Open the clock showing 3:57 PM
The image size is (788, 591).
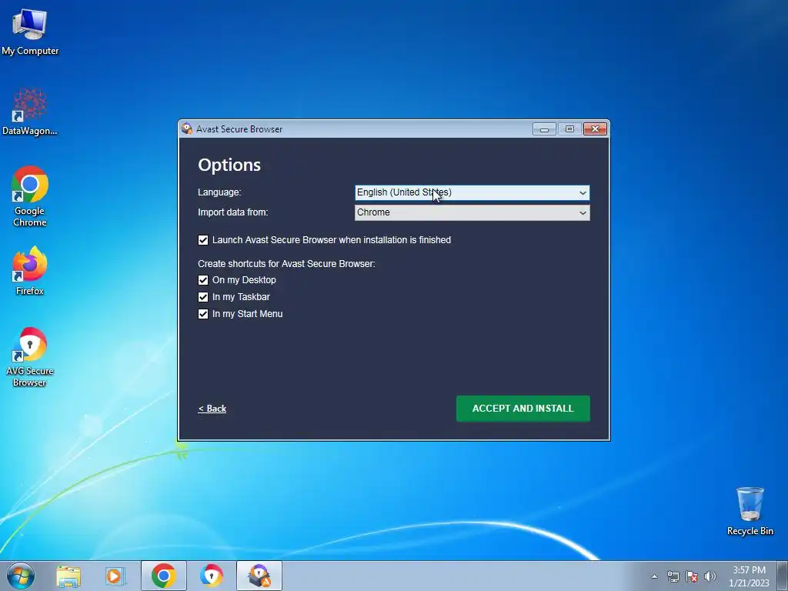pos(749,576)
